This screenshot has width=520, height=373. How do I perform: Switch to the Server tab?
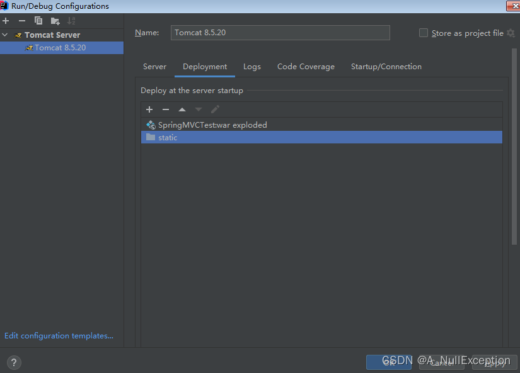(x=154, y=67)
